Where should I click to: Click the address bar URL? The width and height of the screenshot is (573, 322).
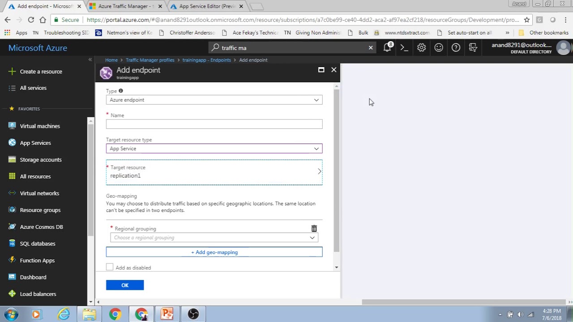[303, 20]
